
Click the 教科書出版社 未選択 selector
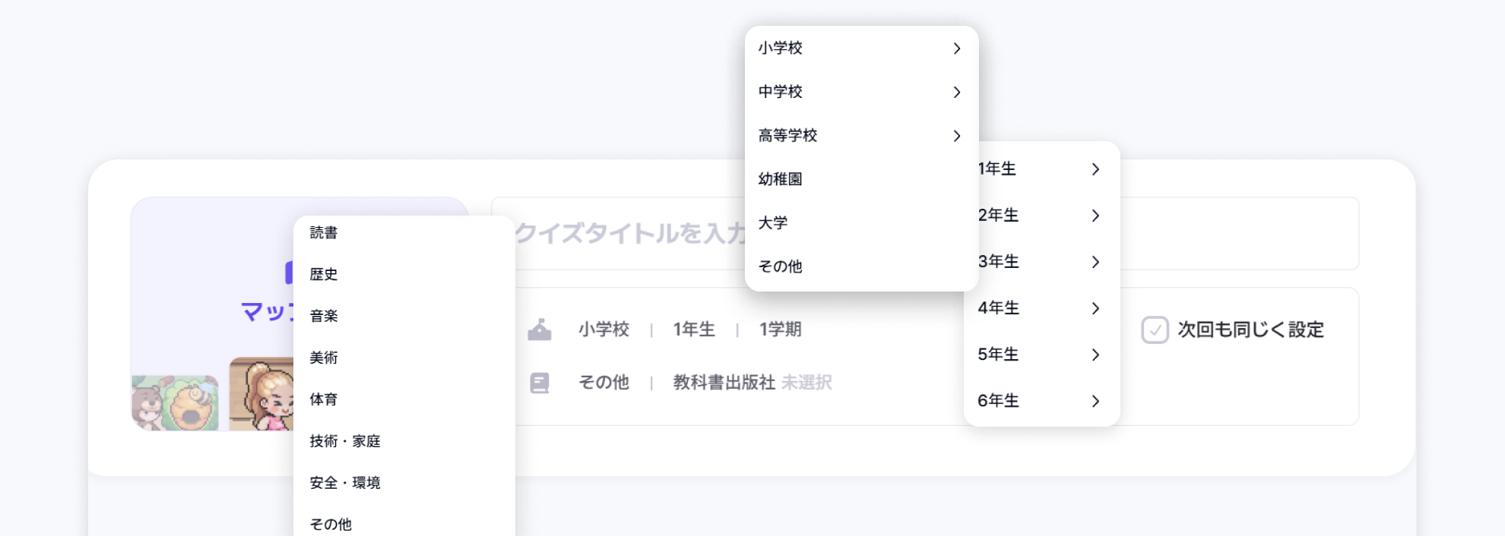[x=752, y=383]
